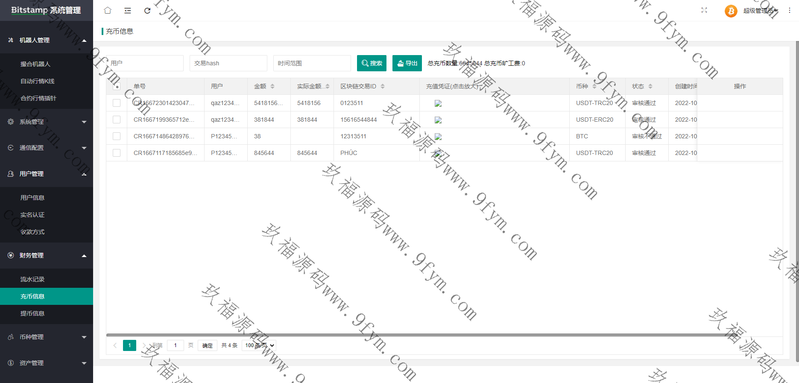
Task: Sort by 金额 column sort arrows
Action: (x=272, y=86)
